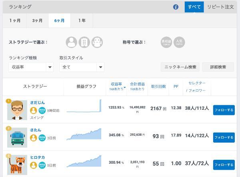
Task: Sort by PF column header
Action: click(176, 86)
